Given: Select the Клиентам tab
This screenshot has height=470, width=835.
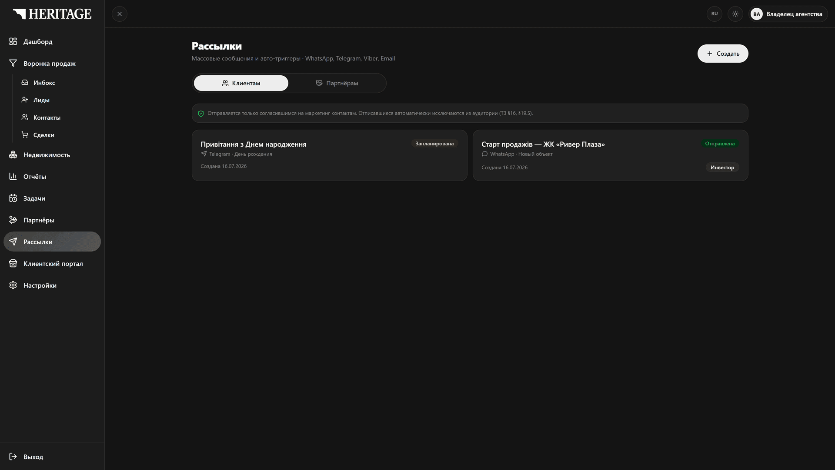Looking at the screenshot, I should (x=241, y=83).
